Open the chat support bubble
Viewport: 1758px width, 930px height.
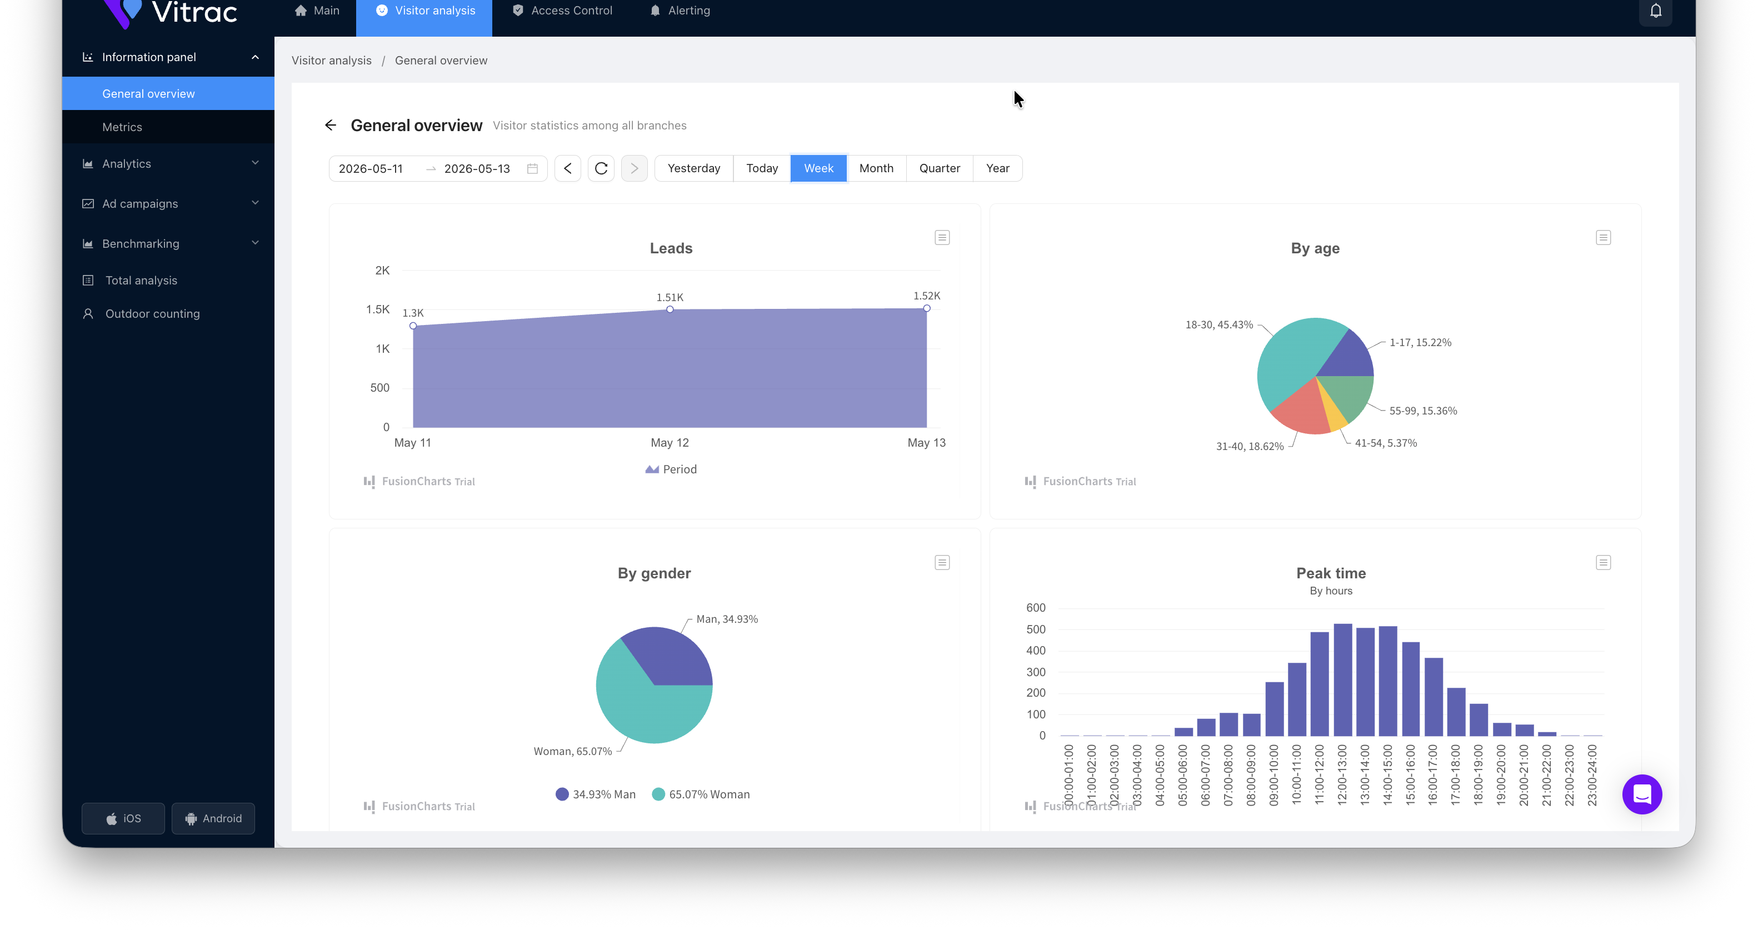1642,794
